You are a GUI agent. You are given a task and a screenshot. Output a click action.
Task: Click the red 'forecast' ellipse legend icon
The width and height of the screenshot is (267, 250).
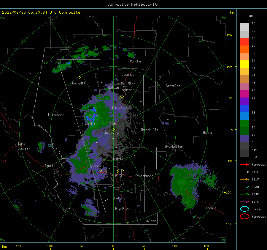244,216
